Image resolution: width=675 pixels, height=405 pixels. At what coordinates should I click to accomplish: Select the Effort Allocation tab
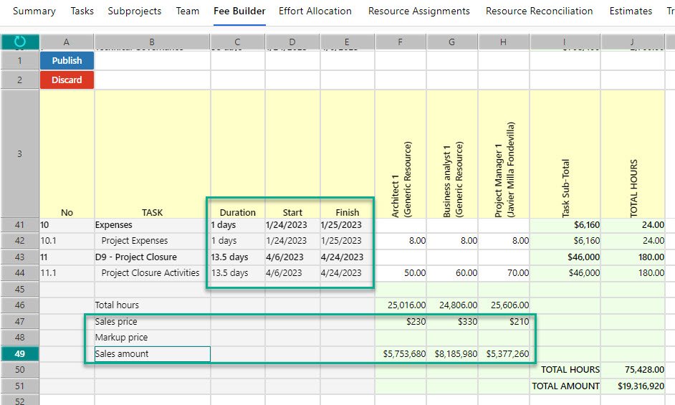click(x=315, y=11)
